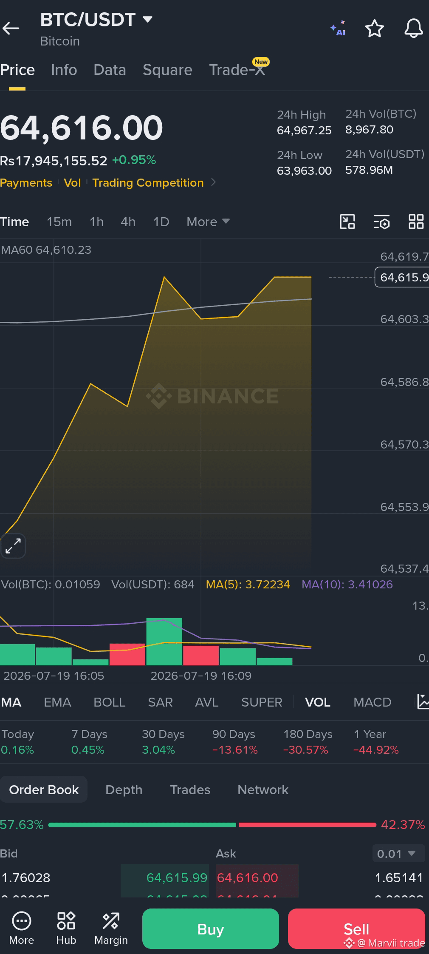Image resolution: width=429 pixels, height=954 pixels.
Task: Tap the Rs17,945,155.52 converted price
Action: (x=54, y=160)
